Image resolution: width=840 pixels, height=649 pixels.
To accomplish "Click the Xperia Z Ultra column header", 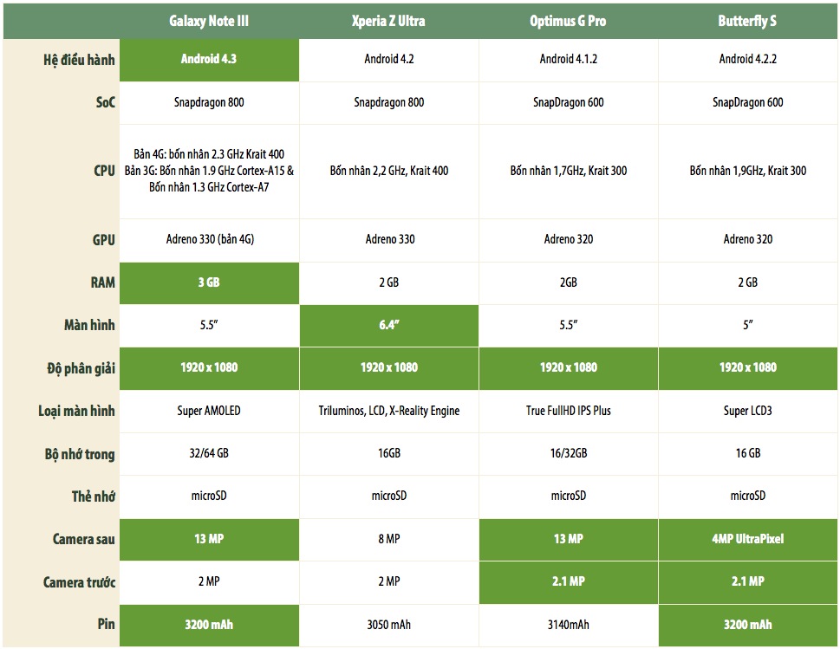I will 388,21.
